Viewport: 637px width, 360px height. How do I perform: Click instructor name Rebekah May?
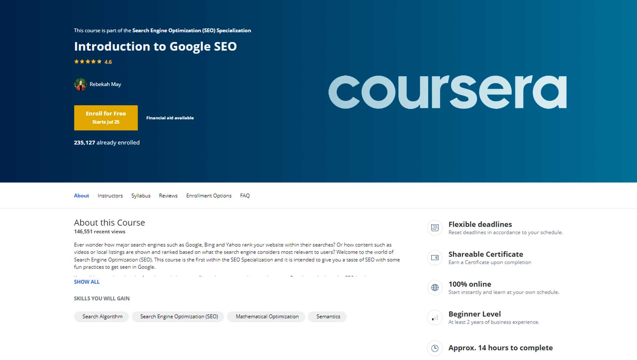105,84
